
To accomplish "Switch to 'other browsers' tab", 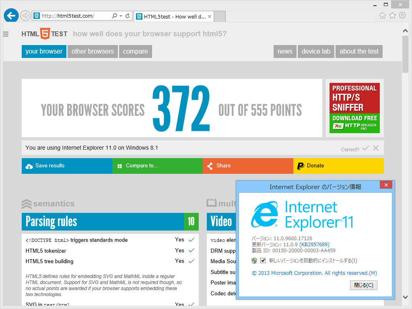I will coord(93,51).
